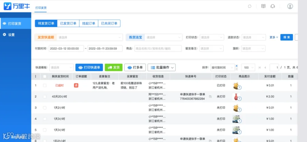This screenshot has height=142, width=307.
Task: Open the settings gear in sidebar
Action: tap(4, 35)
